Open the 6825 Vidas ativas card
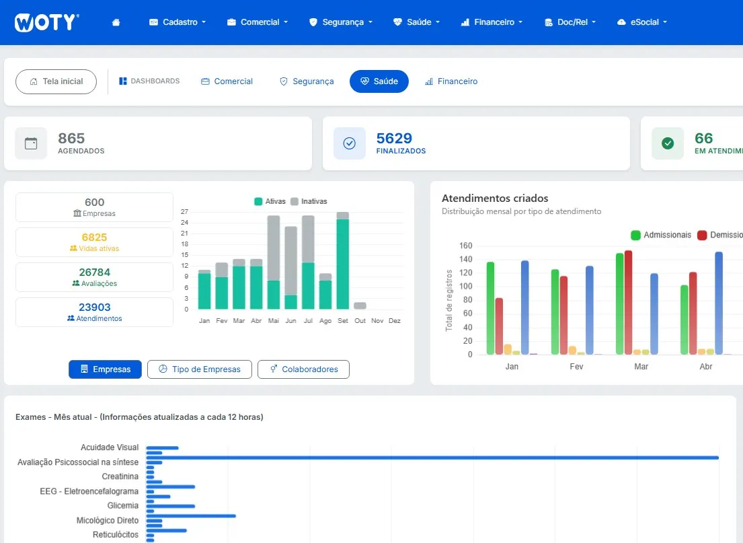Screen dimensions: 743x543 click(x=94, y=242)
